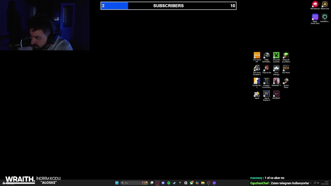
Task: Click the maceasy chat username
Action: click(x=256, y=178)
